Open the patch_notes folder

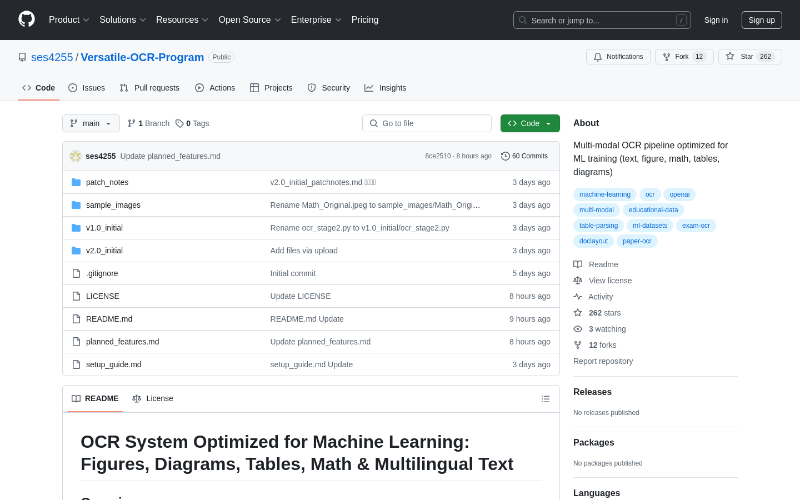click(x=107, y=182)
